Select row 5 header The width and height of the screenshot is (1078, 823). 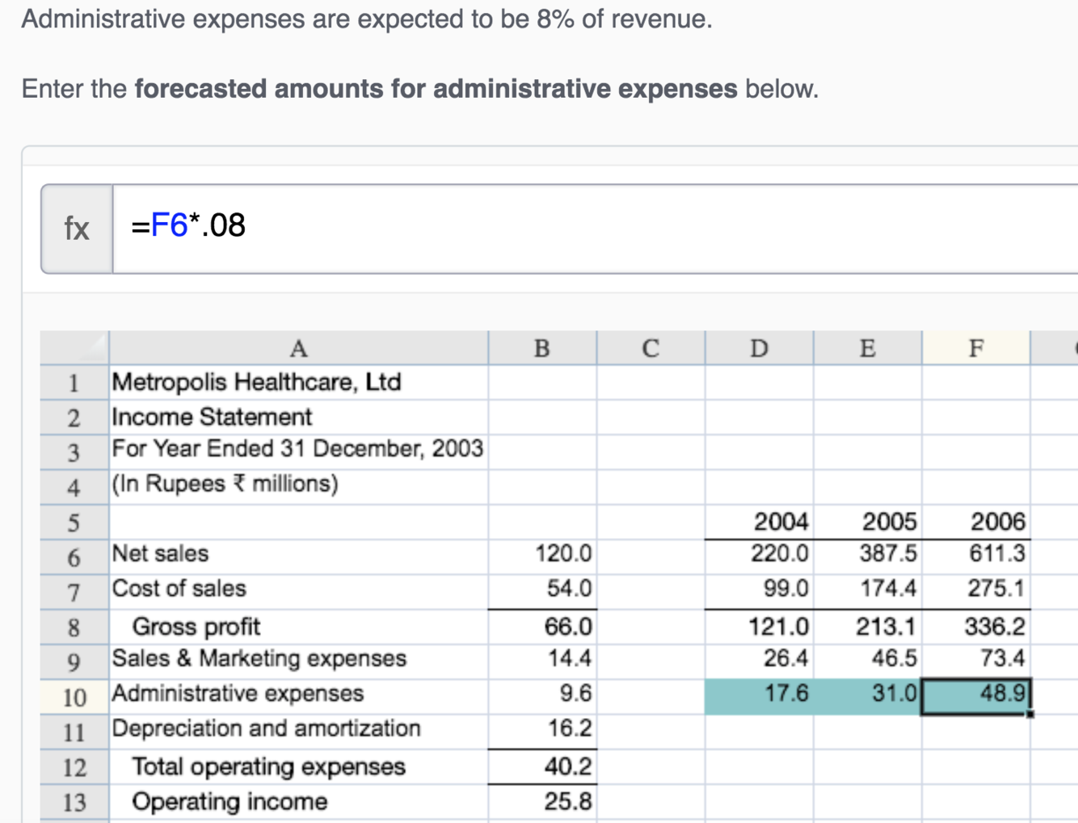74,523
